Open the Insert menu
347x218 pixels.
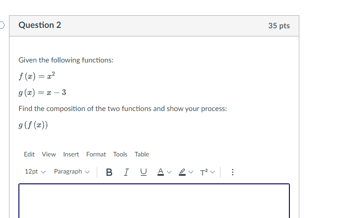pos(71,154)
